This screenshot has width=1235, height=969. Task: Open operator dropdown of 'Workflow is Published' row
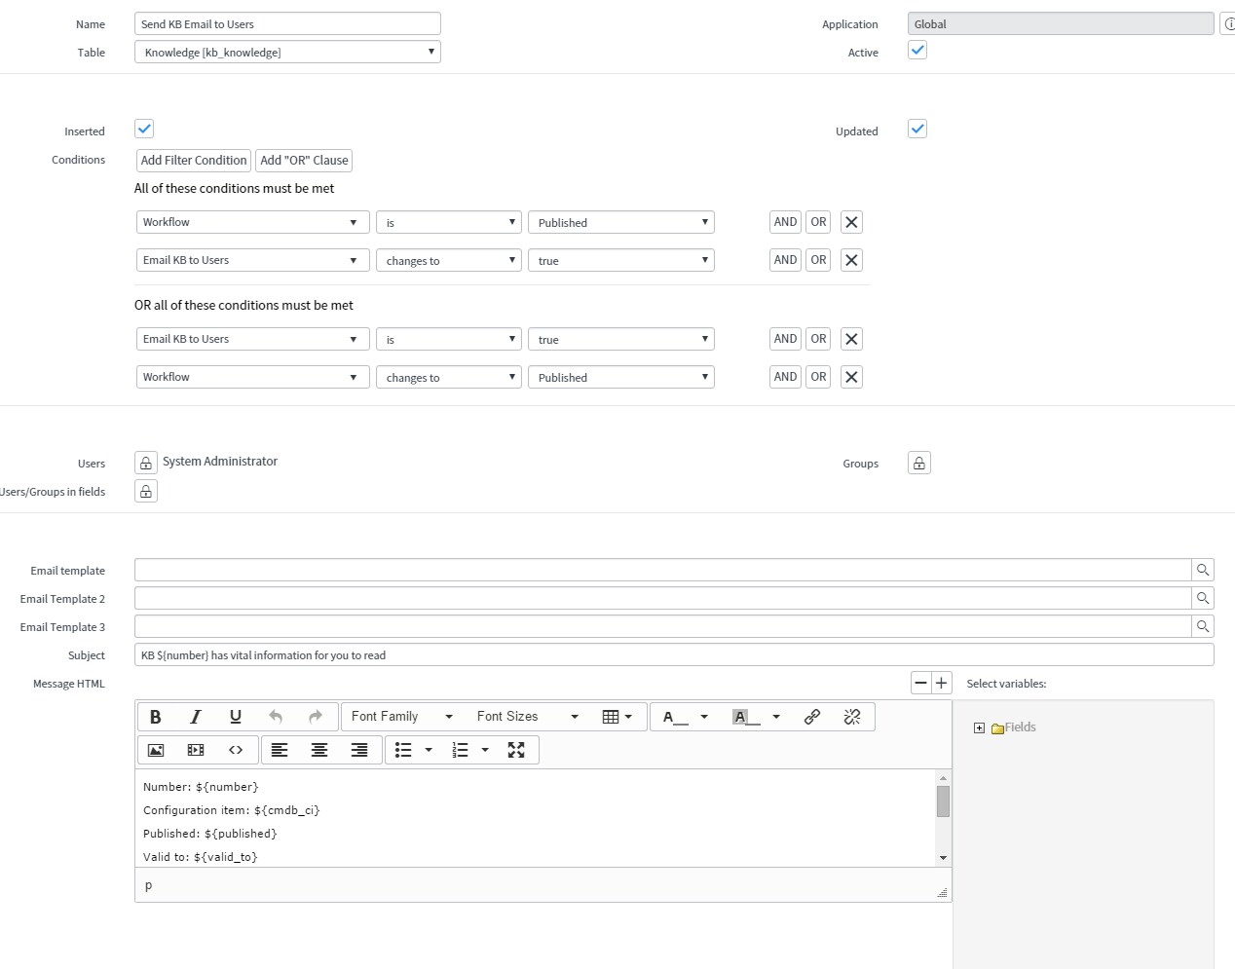449,222
